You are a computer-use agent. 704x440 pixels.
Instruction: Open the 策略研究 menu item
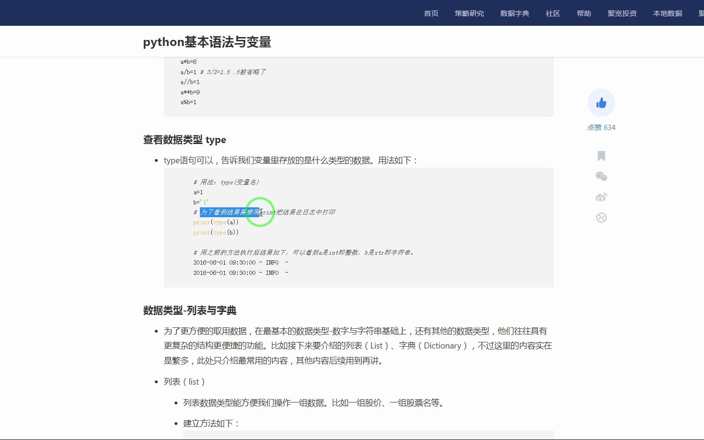tap(469, 13)
